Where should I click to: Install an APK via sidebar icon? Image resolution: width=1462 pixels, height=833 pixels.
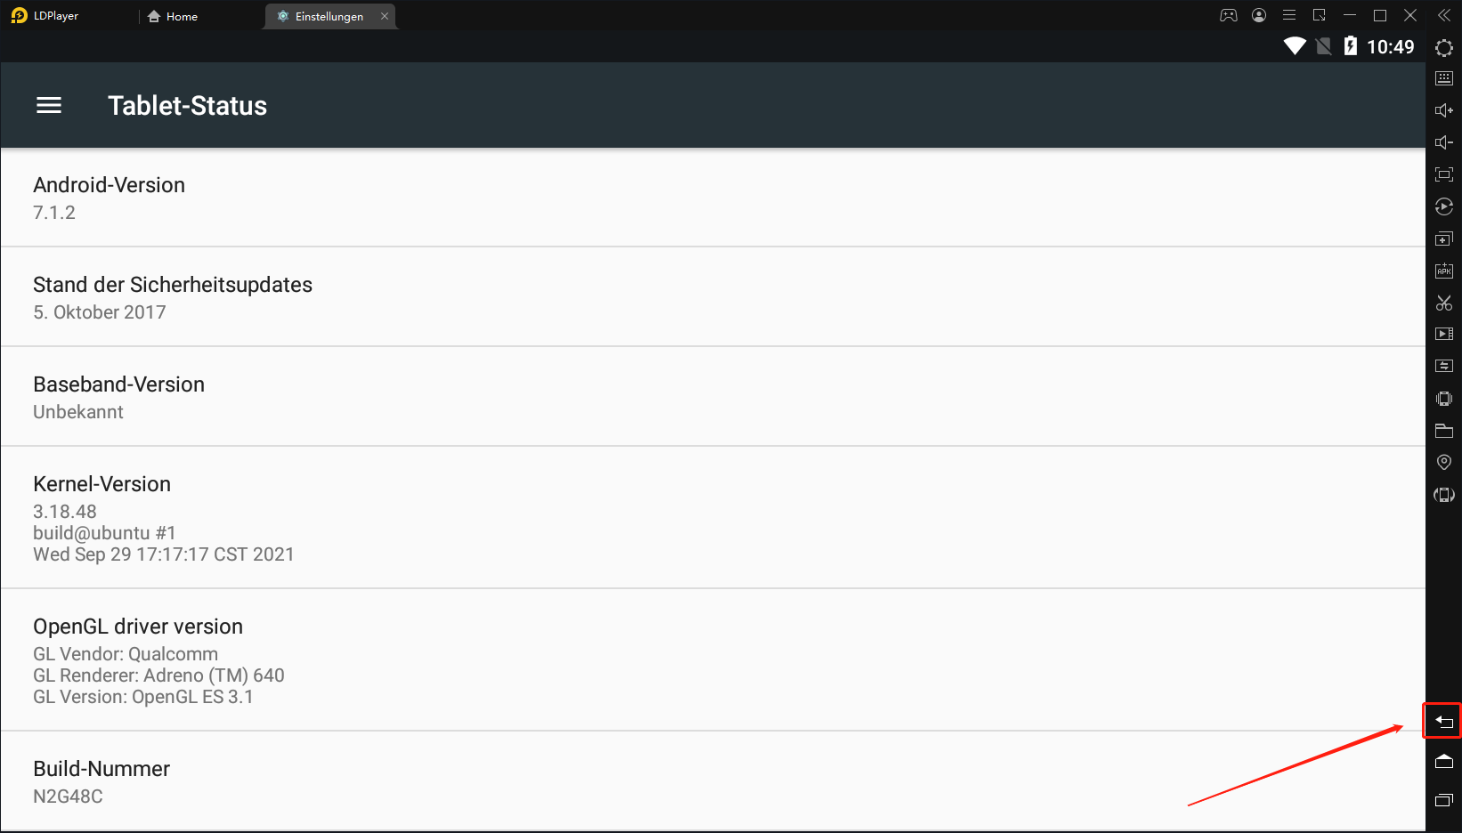click(1444, 271)
